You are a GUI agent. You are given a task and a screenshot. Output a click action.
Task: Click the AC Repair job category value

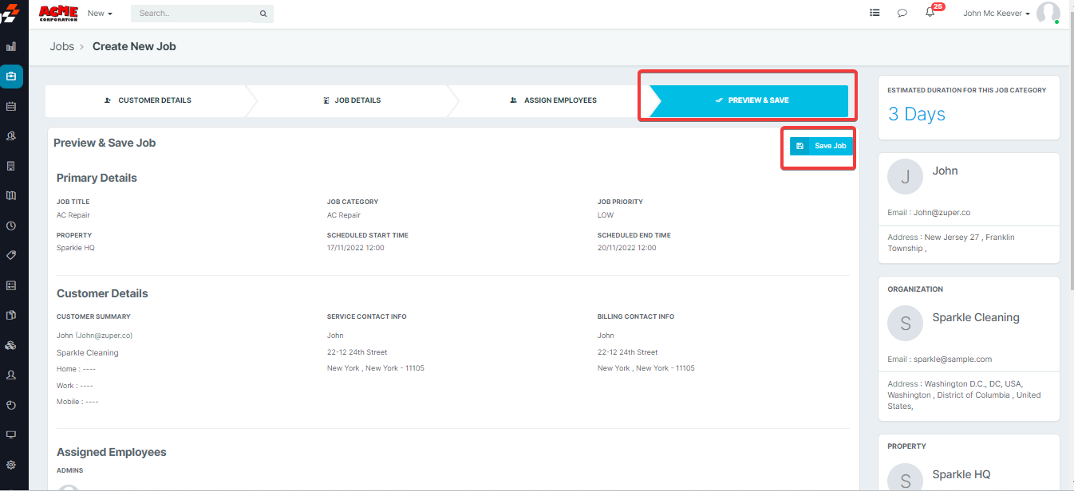tap(344, 215)
